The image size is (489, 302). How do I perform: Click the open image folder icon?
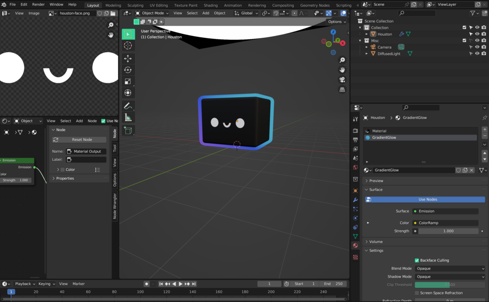tap(113, 14)
